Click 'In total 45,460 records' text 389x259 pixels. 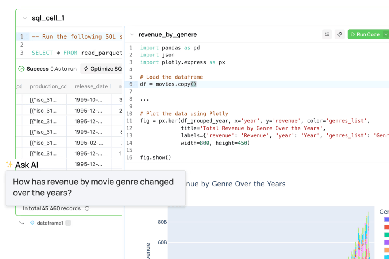pos(52,208)
